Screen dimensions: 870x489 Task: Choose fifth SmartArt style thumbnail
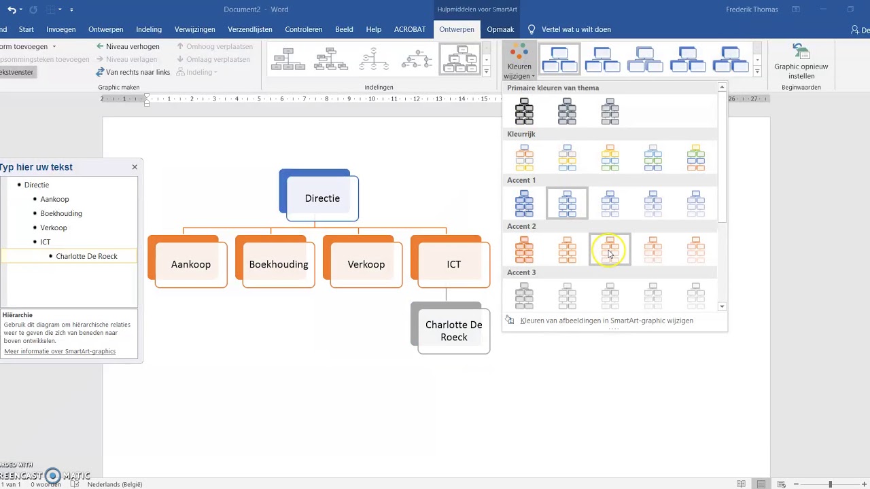point(731,59)
